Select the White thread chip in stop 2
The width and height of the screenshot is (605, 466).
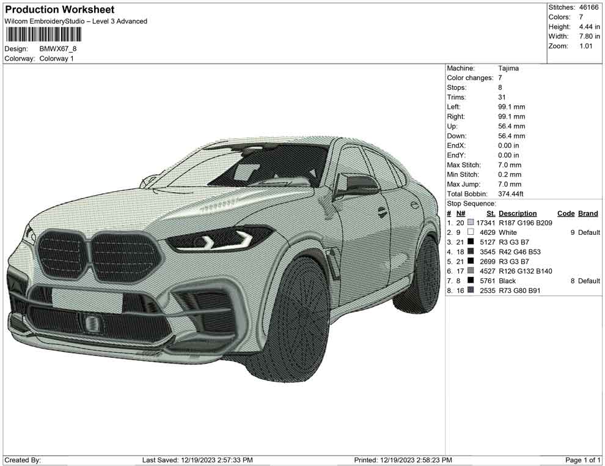click(471, 232)
